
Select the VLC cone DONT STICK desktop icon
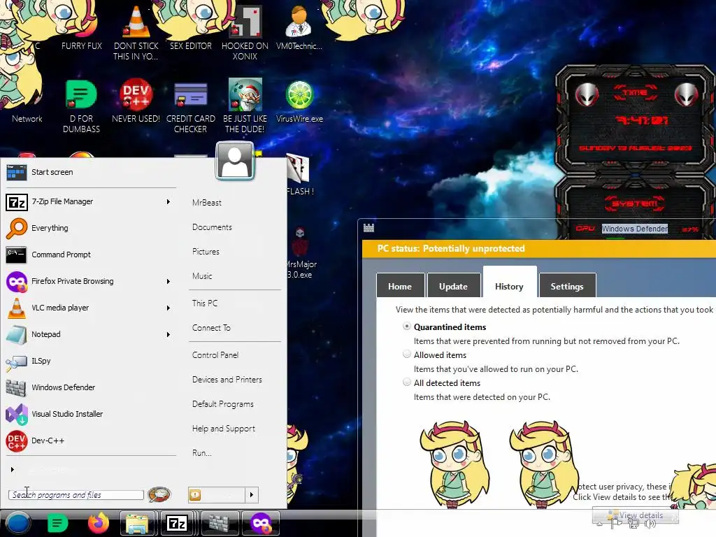pos(136,33)
